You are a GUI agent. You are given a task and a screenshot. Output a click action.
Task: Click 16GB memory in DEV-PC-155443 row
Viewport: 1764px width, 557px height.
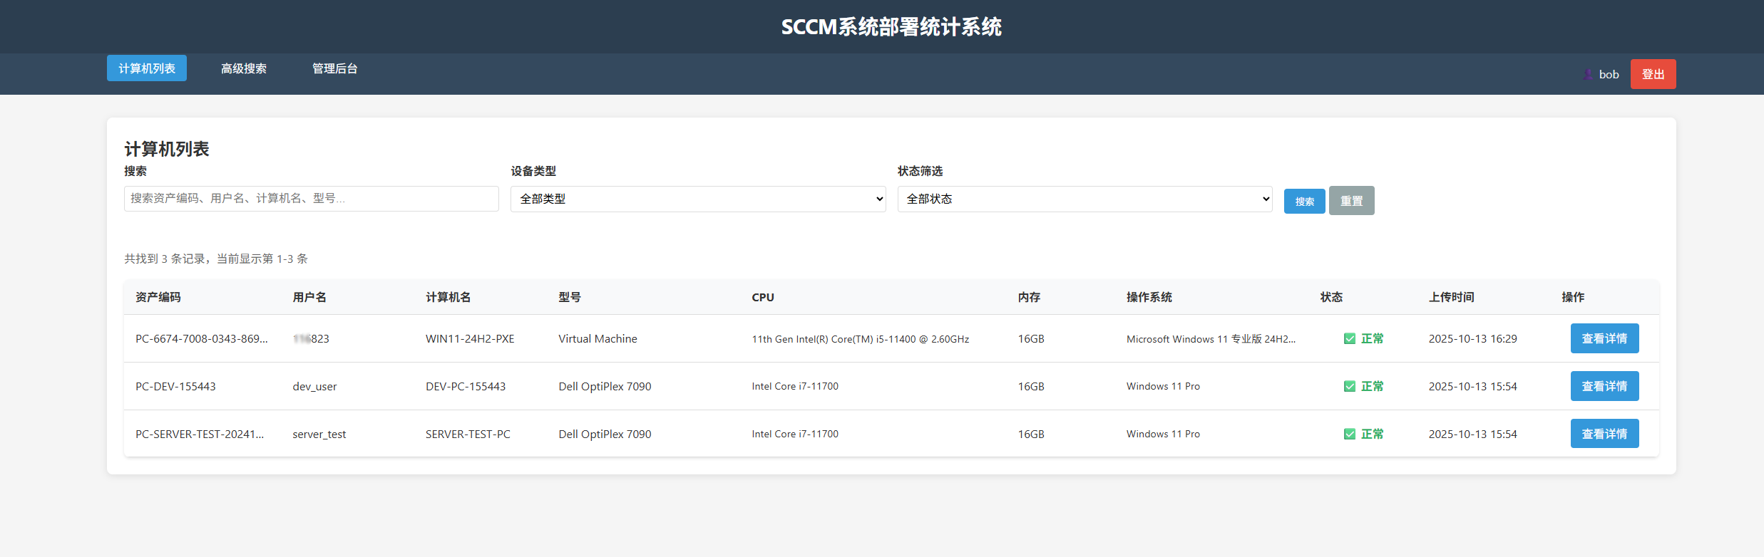click(1031, 387)
